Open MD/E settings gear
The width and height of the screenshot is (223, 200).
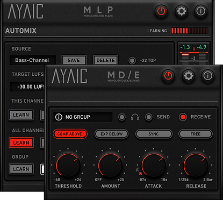click(x=189, y=76)
